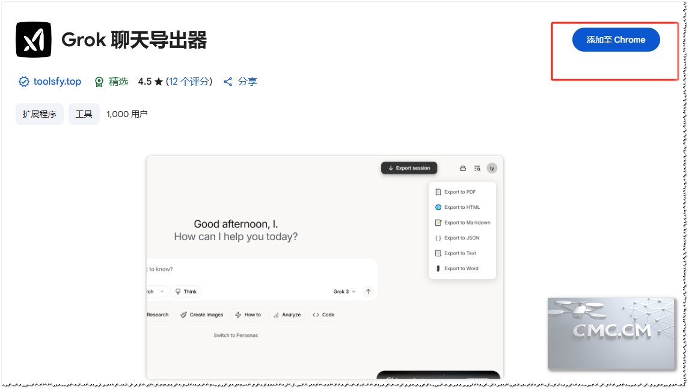692x392 pixels.
Task: Open the 12 个评分 ratings link
Action: 189,82
